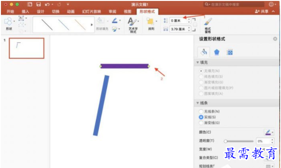
Task: Collapse the Fill (填充) section
Action: [198, 62]
